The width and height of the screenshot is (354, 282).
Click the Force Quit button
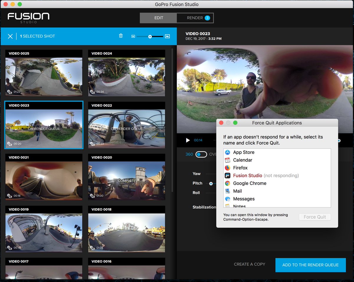point(315,217)
